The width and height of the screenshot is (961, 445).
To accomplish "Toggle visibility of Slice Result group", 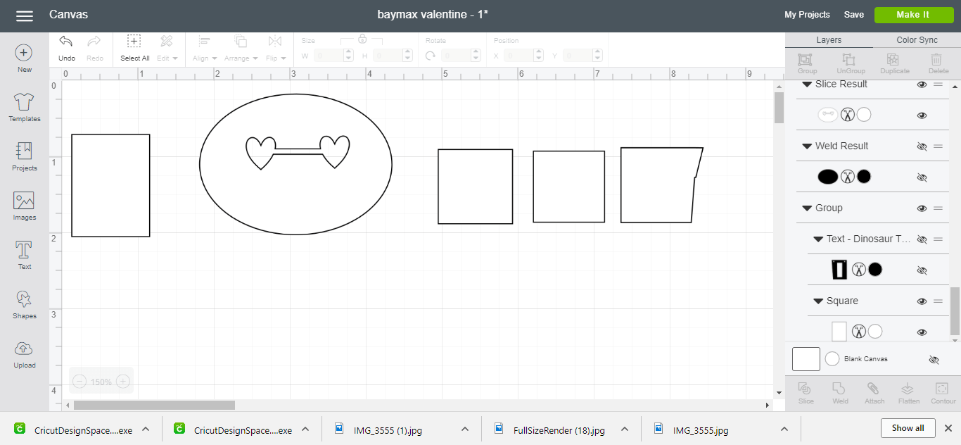I will [922, 84].
